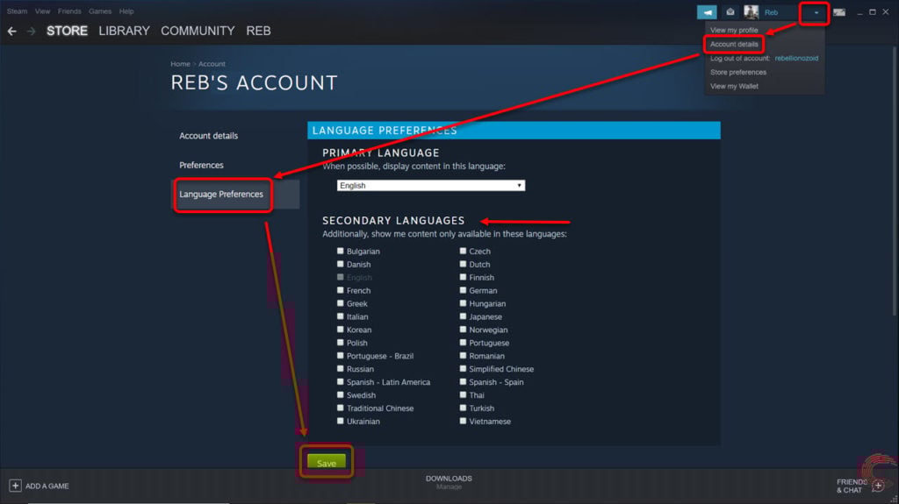The image size is (899, 504).
Task: Check the Korean language box
Action: (340, 330)
